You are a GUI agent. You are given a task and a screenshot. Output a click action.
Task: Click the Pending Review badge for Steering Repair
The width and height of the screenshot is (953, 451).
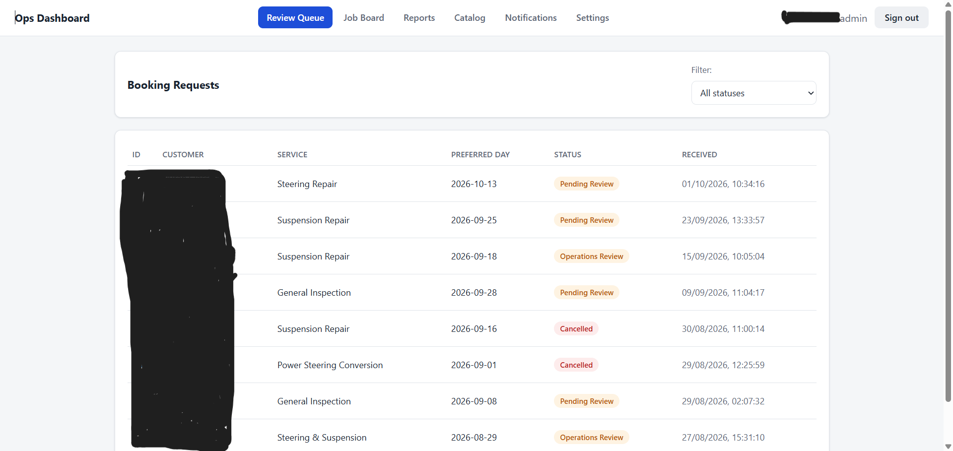(x=587, y=184)
